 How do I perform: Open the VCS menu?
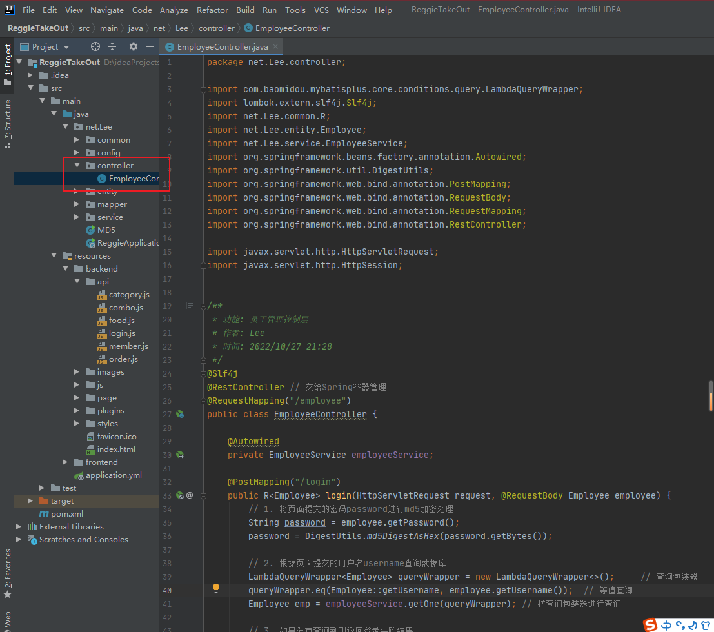click(x=321, y=10)
